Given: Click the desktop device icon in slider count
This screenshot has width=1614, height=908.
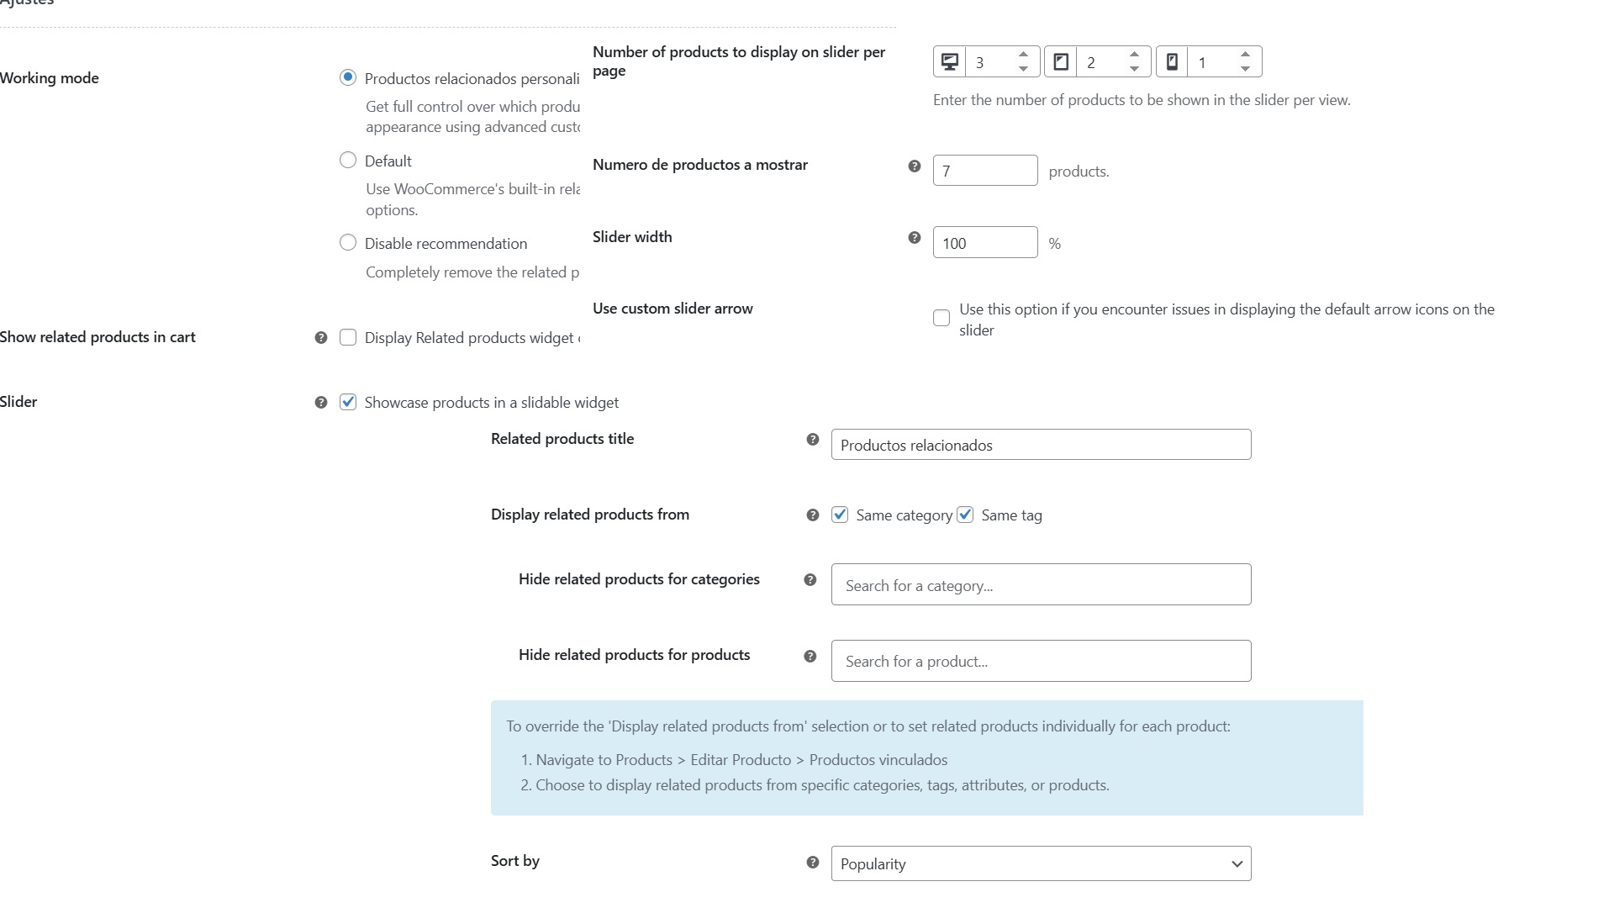Looking at the screenshot, I should [x=950, y=61].
